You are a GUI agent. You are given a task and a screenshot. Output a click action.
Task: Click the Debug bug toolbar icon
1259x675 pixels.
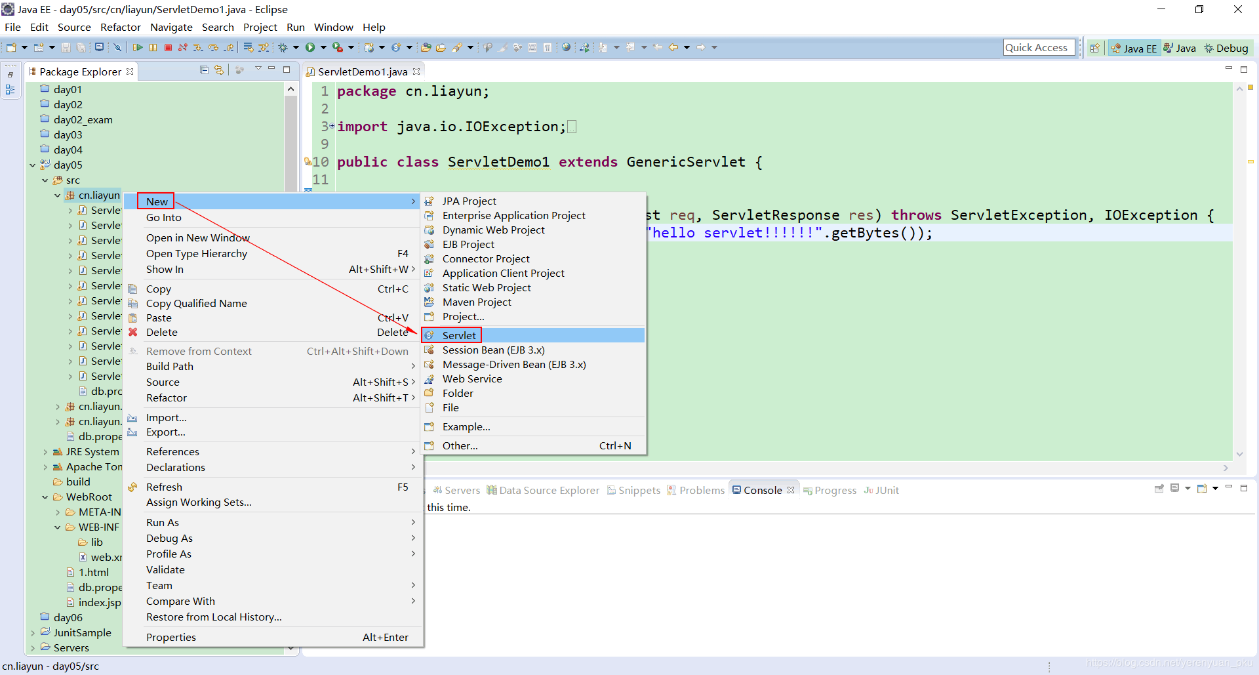pos(283,47)
